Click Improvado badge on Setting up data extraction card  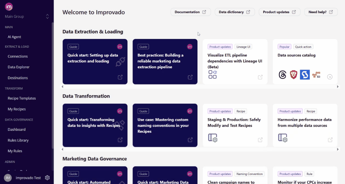(120, 47)
